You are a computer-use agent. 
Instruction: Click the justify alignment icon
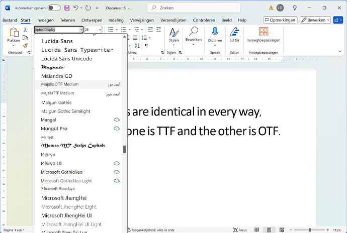pos(135,38)
